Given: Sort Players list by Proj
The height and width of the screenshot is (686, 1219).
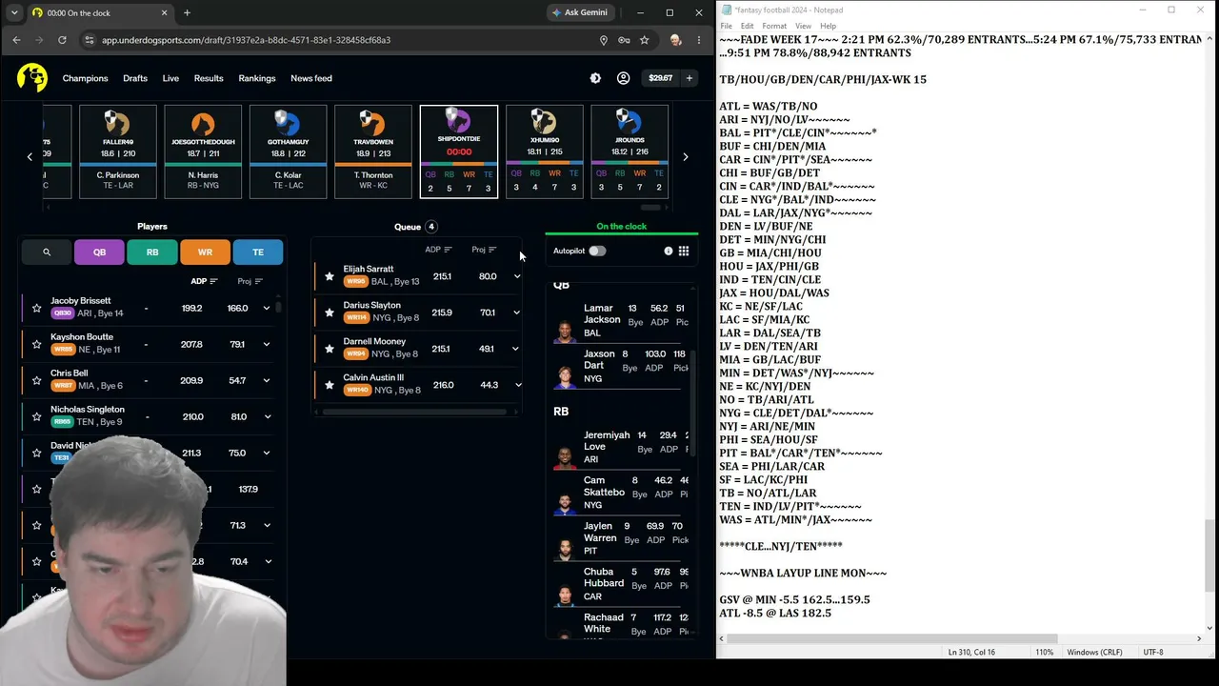Looking at the screenshot, I should tap(250, 281).
